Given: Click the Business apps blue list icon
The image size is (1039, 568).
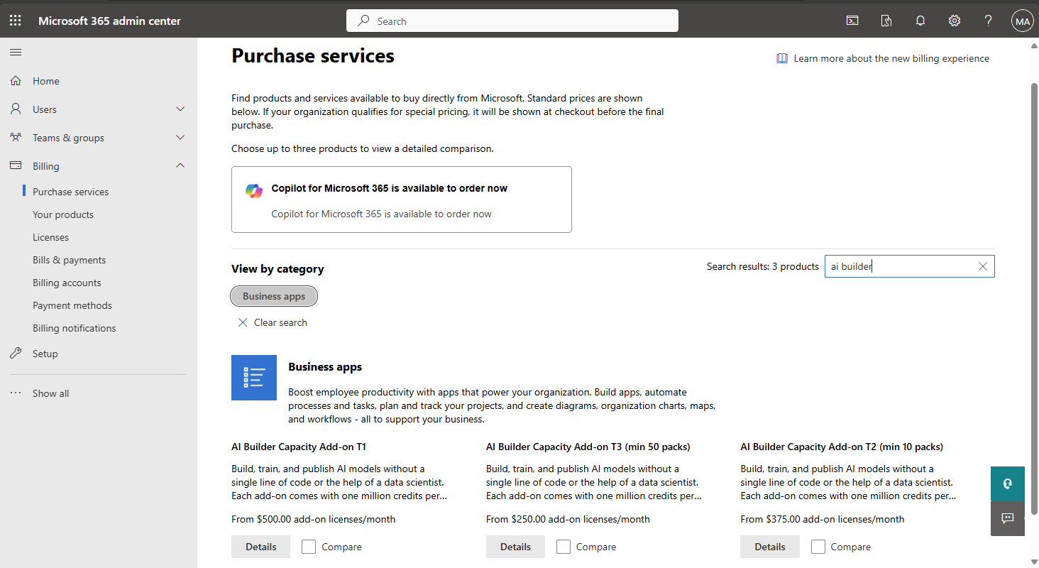Looking at the screenshot, I should (x=254, y=378).
